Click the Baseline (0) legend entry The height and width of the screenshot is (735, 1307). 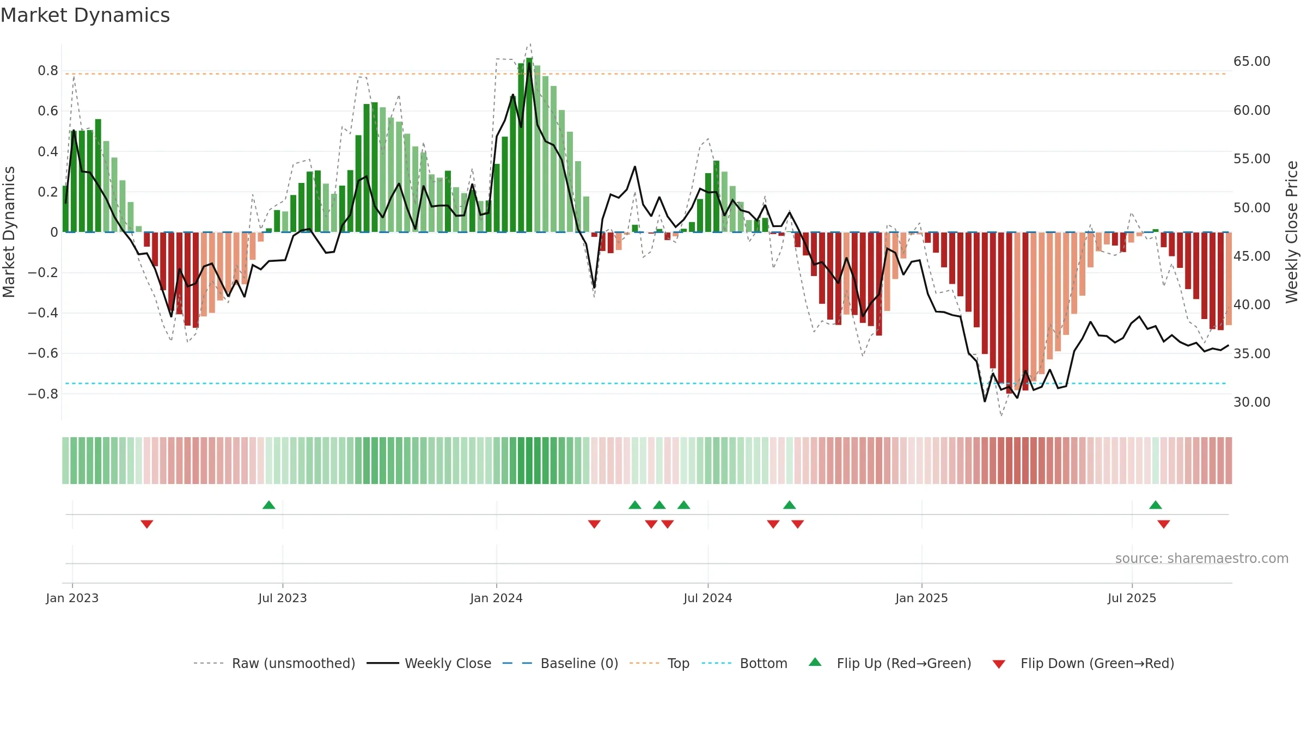(x=560, y=663)
